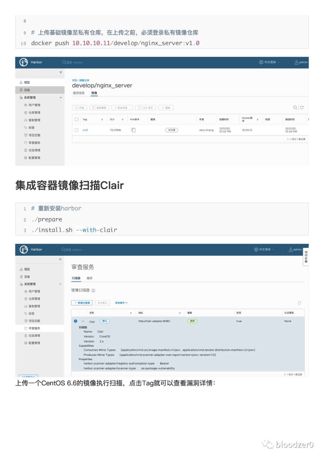
Task: Click the search magnifier above the image table
Action: pos(295,107)
